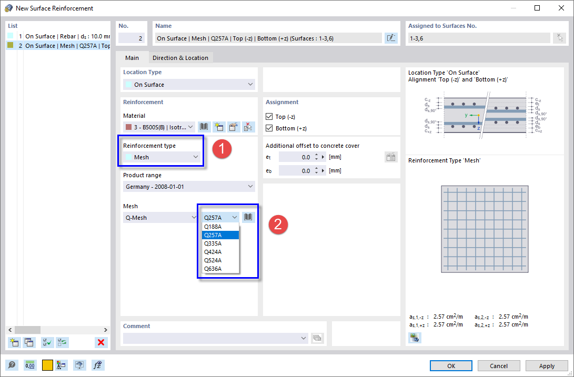
Task: Switch to the Direction & Location tab
Action: coord(180,58)
